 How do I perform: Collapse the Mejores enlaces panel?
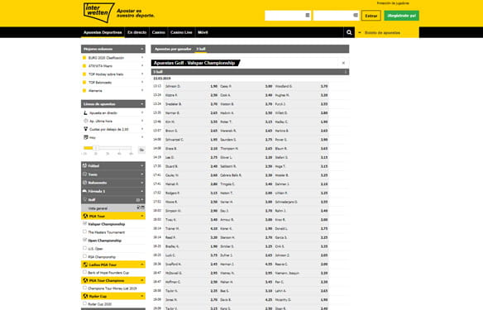click(x=141, y=49)
